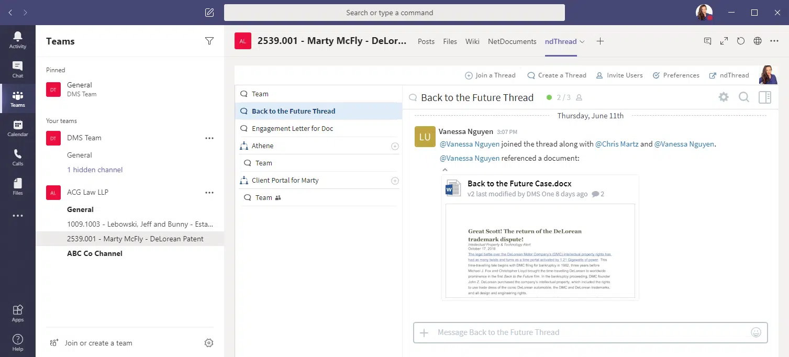Screen dimensions: 789x357
Task: Open the Teams list filter icon
Action: (209, 41)
